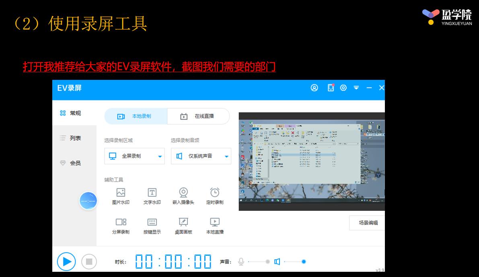
Task: Expand the 全屏录制 recording area dropdown
Action: [159, 156]
